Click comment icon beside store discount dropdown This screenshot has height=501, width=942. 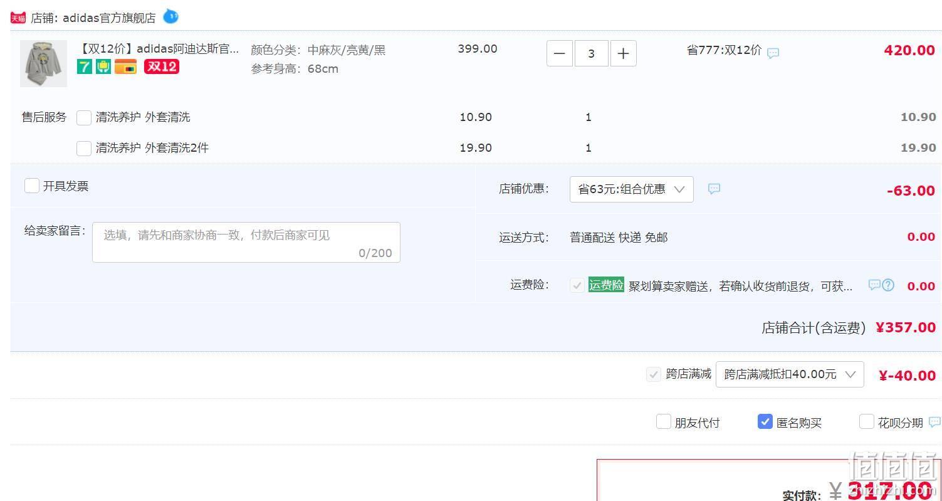tap(714, 189)
